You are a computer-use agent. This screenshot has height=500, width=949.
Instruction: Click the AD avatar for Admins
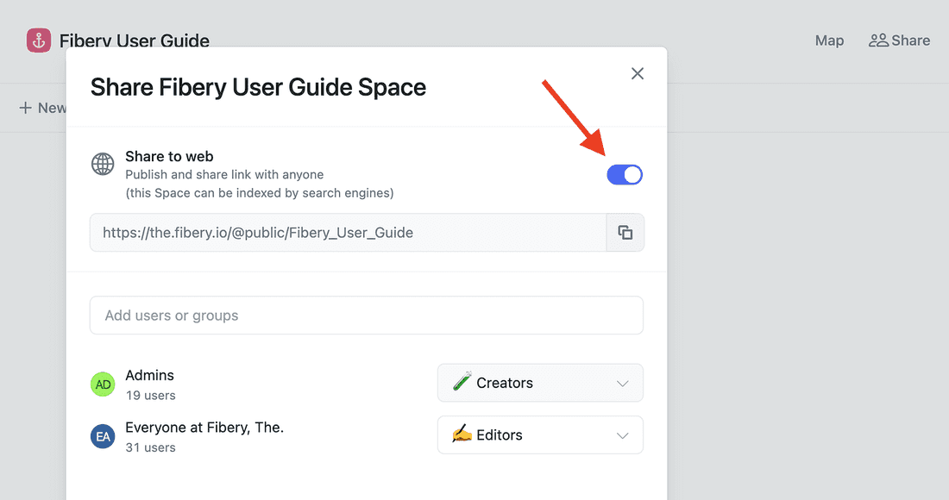(103, 384)
